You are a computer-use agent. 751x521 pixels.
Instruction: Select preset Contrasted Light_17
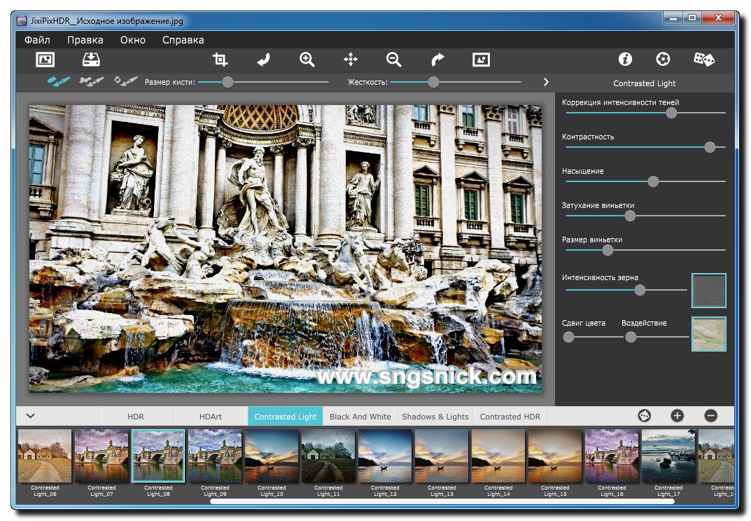[x=668, y=457]
